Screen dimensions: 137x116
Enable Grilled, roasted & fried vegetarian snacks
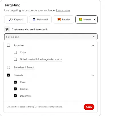point(15,59)
